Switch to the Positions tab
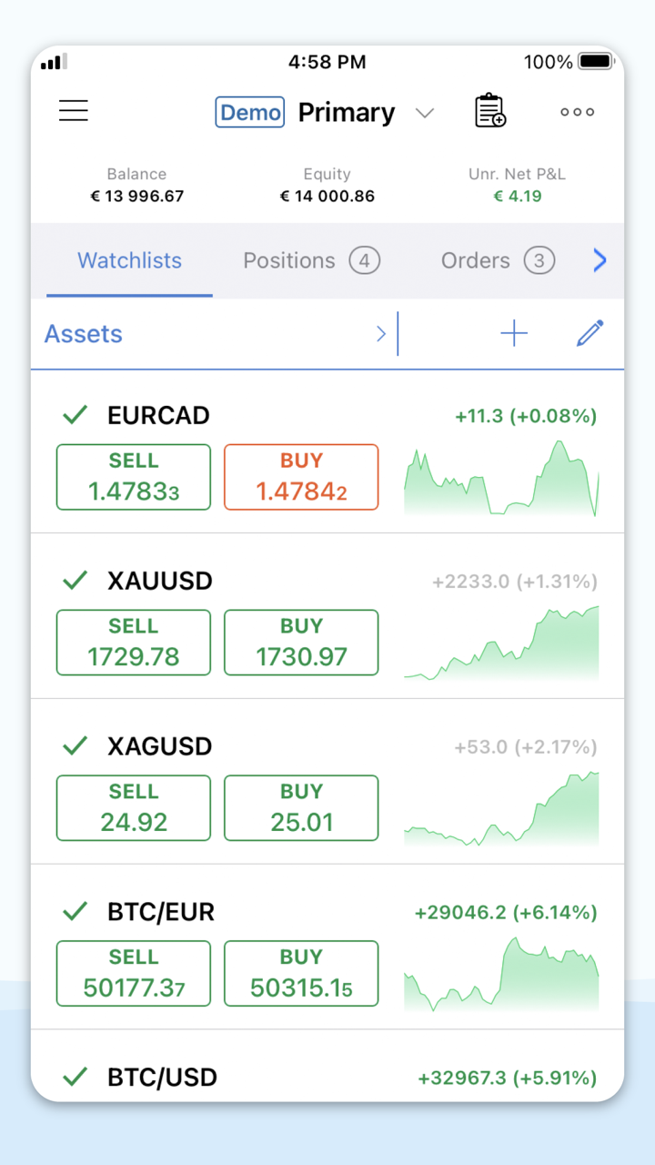 [x=311, y=261]
